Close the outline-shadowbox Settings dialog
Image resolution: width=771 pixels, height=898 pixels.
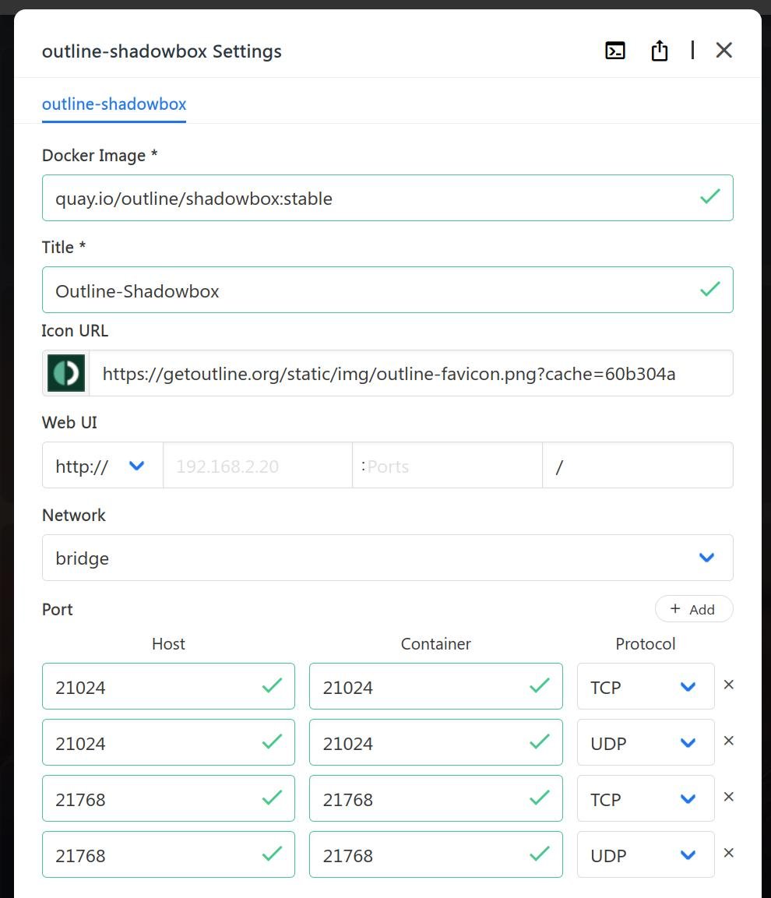(723, 51)
